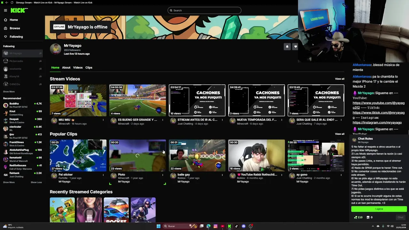Viewport: 409px width, 230px height.
Task: Focus the Kick search field
Action: pyautogui.click(x=204, y=10)
